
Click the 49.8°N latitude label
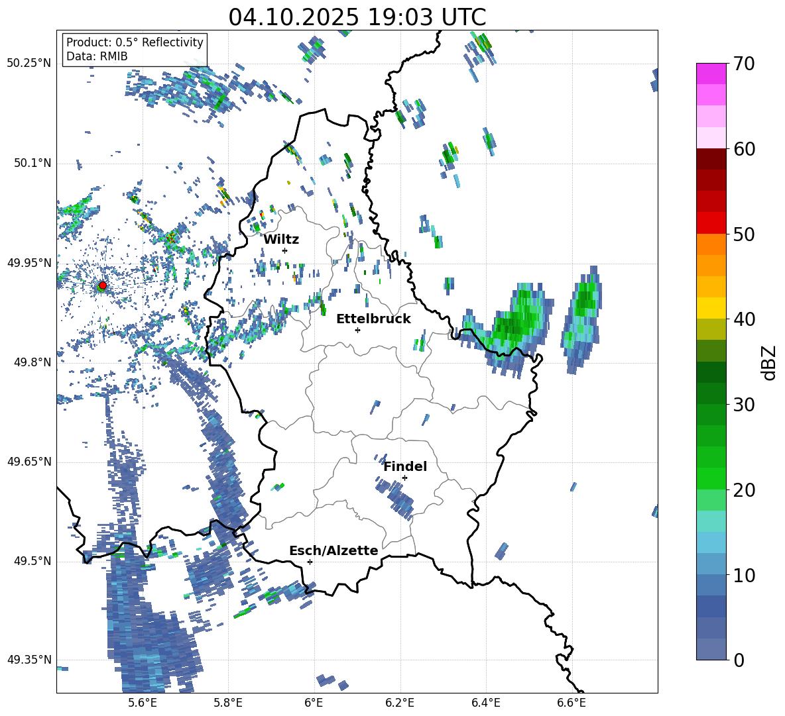(x=32, y=362)
